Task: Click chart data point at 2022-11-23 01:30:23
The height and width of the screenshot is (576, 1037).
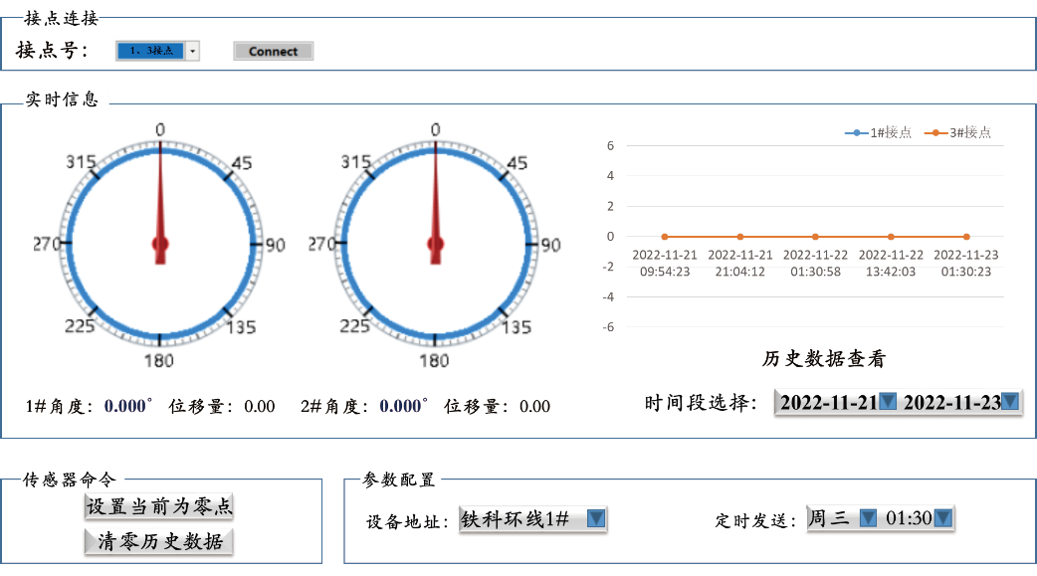Action: tap(965, 237)
